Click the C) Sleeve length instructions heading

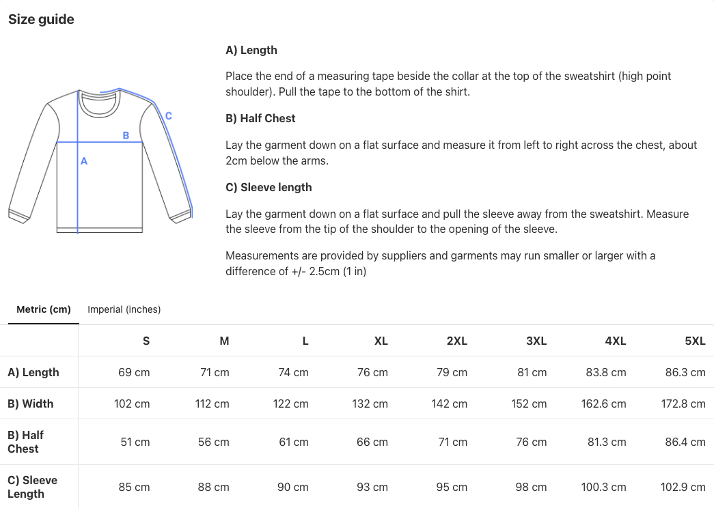(269, 187)
